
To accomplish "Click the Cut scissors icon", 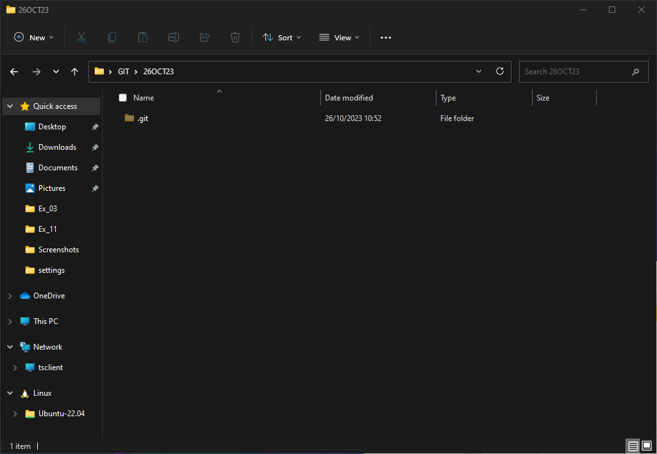I will (81, 38).
